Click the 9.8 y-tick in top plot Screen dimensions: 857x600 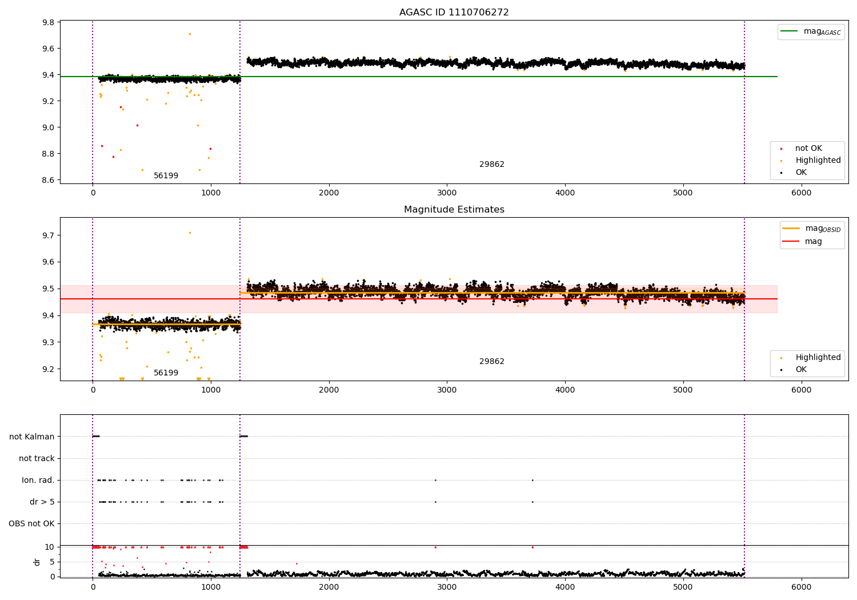click(49, 22)
